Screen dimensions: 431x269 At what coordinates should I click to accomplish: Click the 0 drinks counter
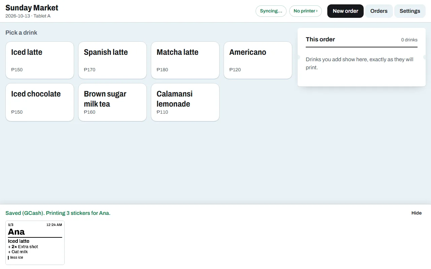(409, 40)
